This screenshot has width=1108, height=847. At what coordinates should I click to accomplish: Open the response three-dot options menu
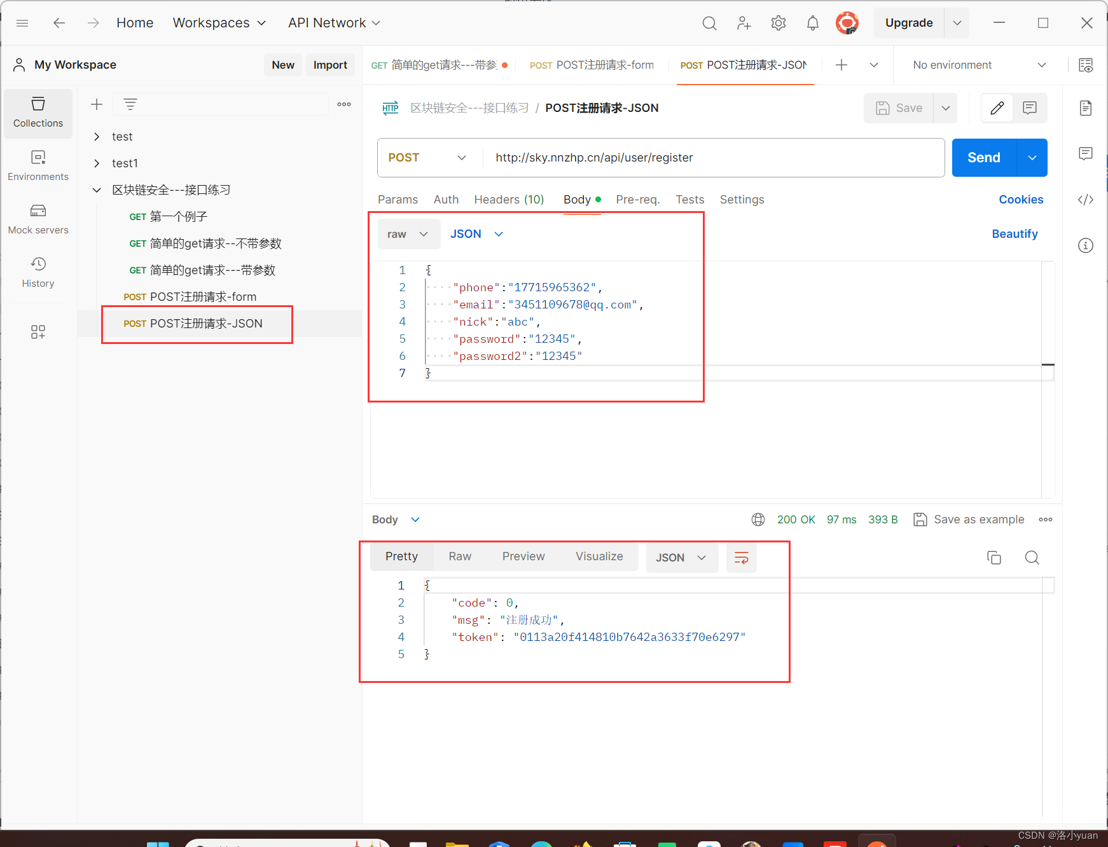[1046, 520]
